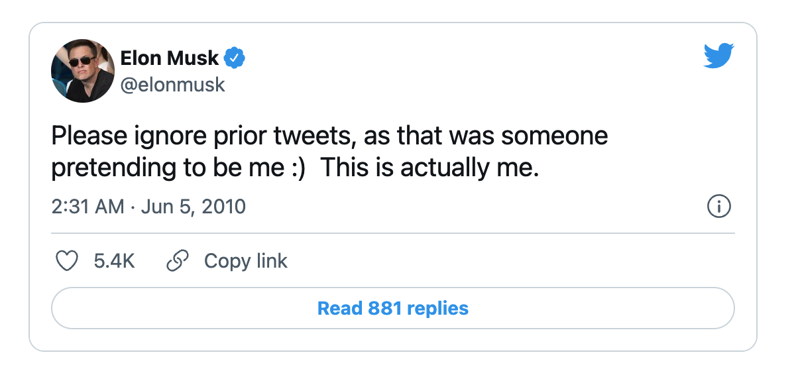The width and height of the screenshot is (798, 375).
Task: Click the 5.4K likes count
Action: pos(114,261)
